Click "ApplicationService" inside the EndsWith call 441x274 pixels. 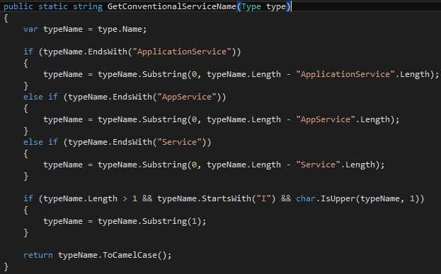[x=182, y=52]
